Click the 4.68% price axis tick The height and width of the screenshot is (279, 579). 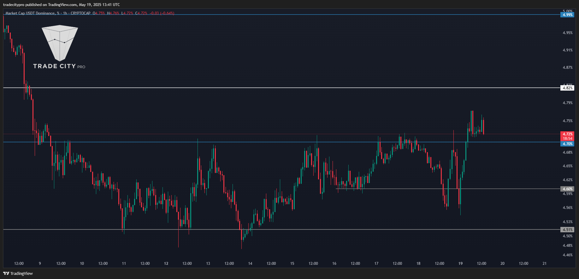(568, 152)
